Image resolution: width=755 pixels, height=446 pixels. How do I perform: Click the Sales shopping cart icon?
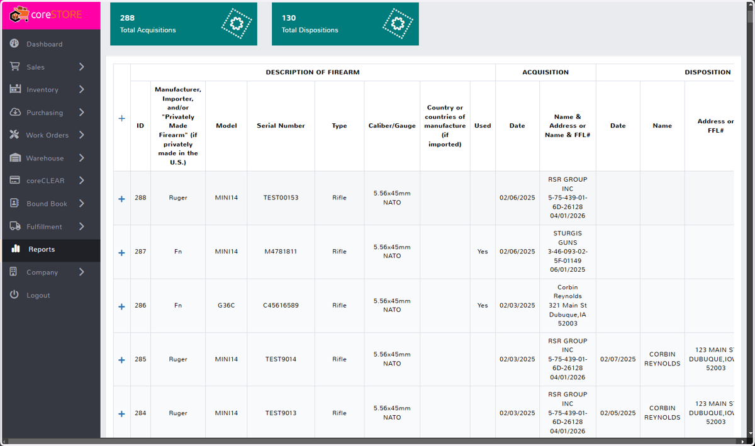pos(14,66)
